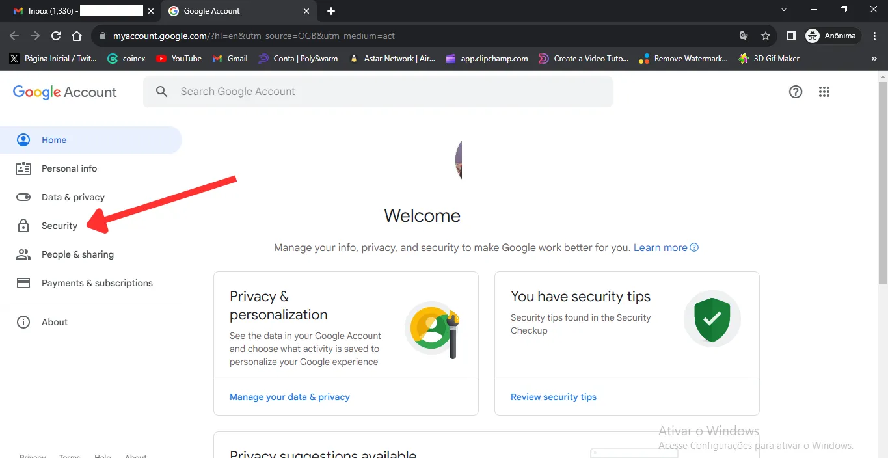
Task: Select Personal info in sidebar
Action: (x=69, y=168)
